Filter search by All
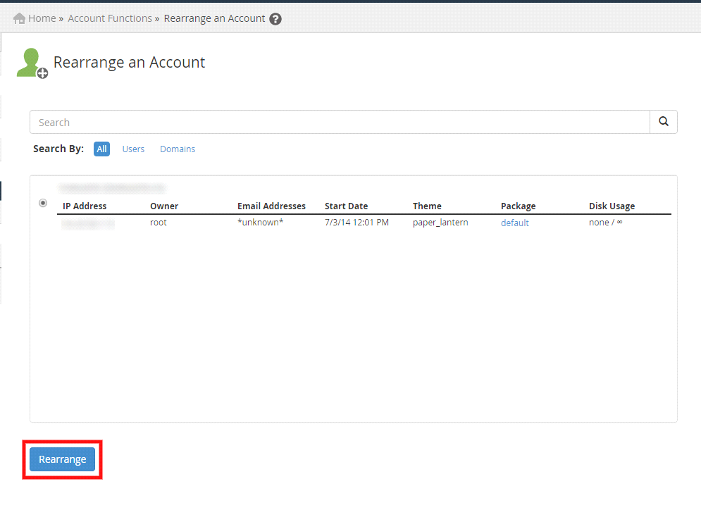This screenshot has height=522, width=701. click(102, 149)
